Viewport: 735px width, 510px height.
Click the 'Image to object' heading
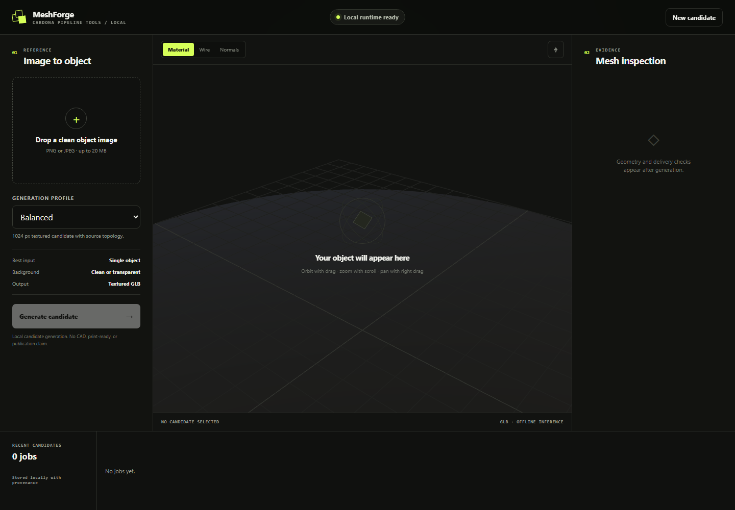(57, 61)
